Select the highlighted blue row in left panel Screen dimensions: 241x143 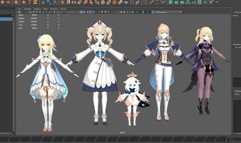(6, 19)
